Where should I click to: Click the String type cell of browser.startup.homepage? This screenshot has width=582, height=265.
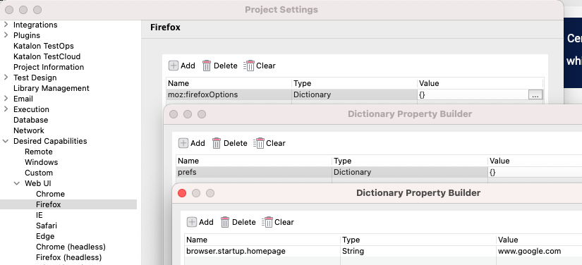coord(418,251)
